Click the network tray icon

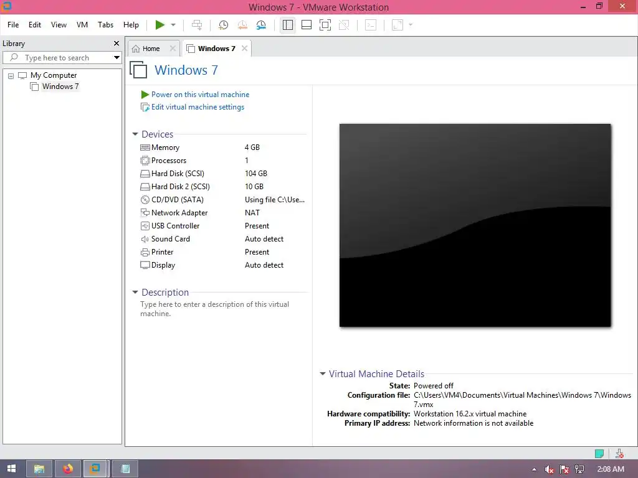[579, 469]
